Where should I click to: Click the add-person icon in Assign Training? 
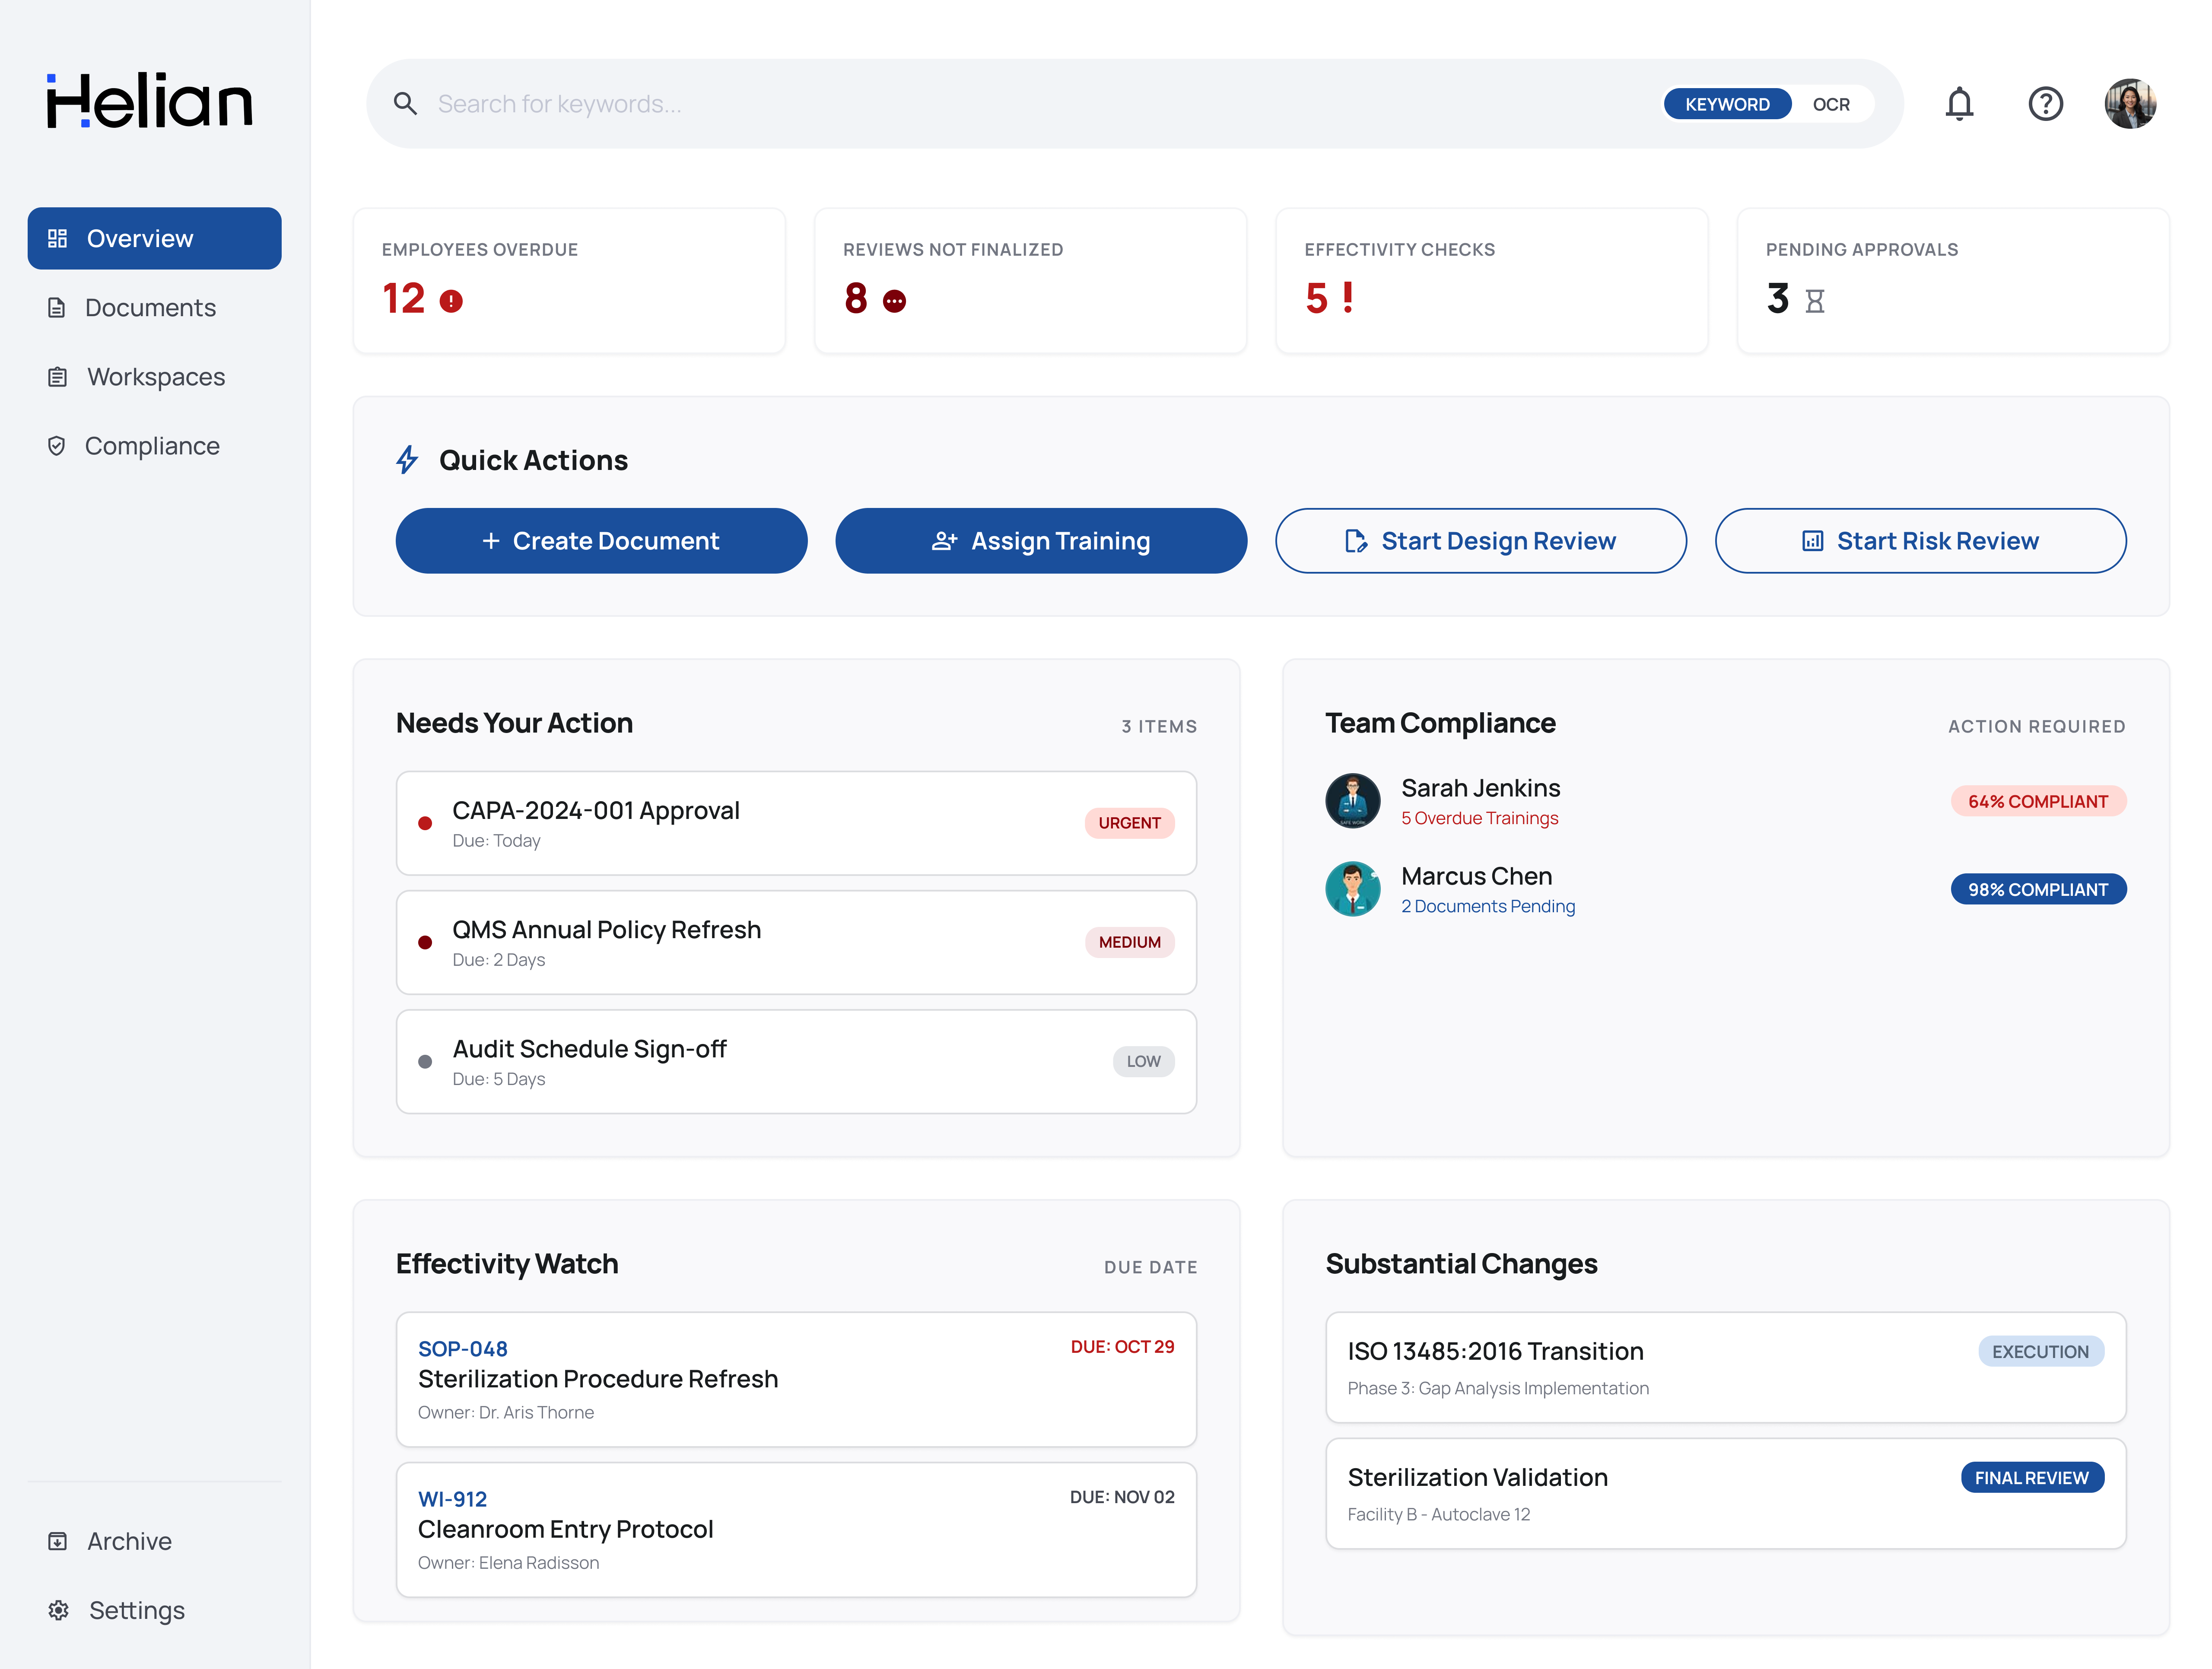tap(945, 541)
